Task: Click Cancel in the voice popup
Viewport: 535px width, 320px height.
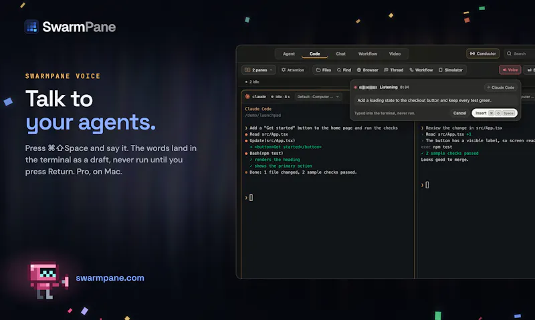Action: click(x=459, y=113)
